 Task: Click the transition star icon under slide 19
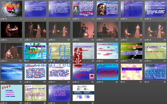tap(97, 61)
